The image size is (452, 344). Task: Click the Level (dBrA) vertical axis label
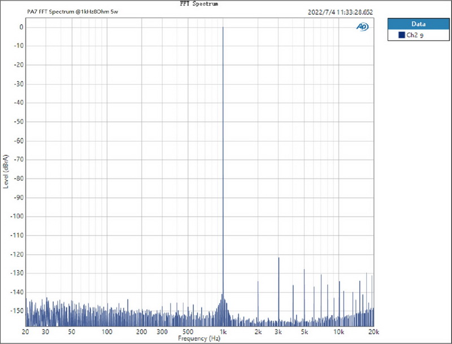pos(6,171)
